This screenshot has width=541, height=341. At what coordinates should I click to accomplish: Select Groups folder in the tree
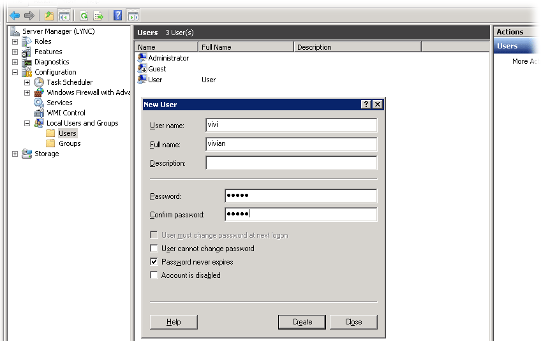point(69,143)
